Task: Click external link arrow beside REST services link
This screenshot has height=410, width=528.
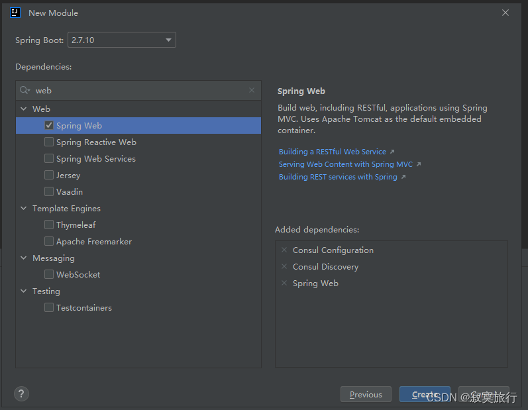Action: (x=403, y=177)
